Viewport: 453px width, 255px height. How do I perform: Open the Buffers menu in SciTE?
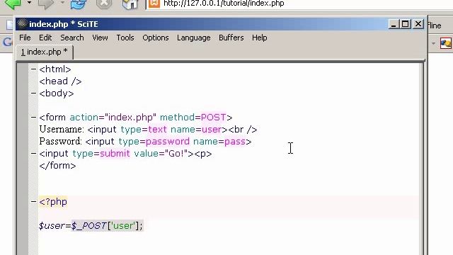231,38
